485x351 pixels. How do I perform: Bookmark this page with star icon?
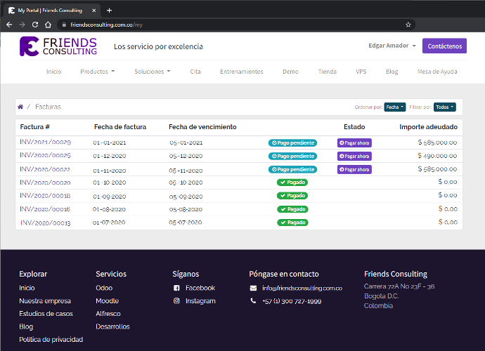pos(408,24)
